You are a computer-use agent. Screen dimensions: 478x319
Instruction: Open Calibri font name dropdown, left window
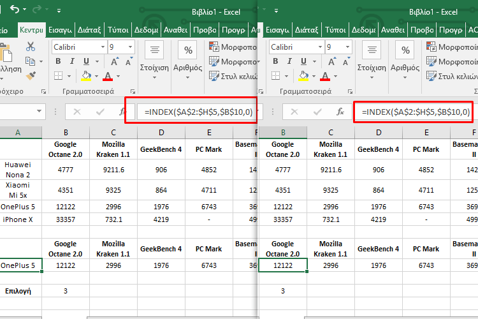(103, 47)
